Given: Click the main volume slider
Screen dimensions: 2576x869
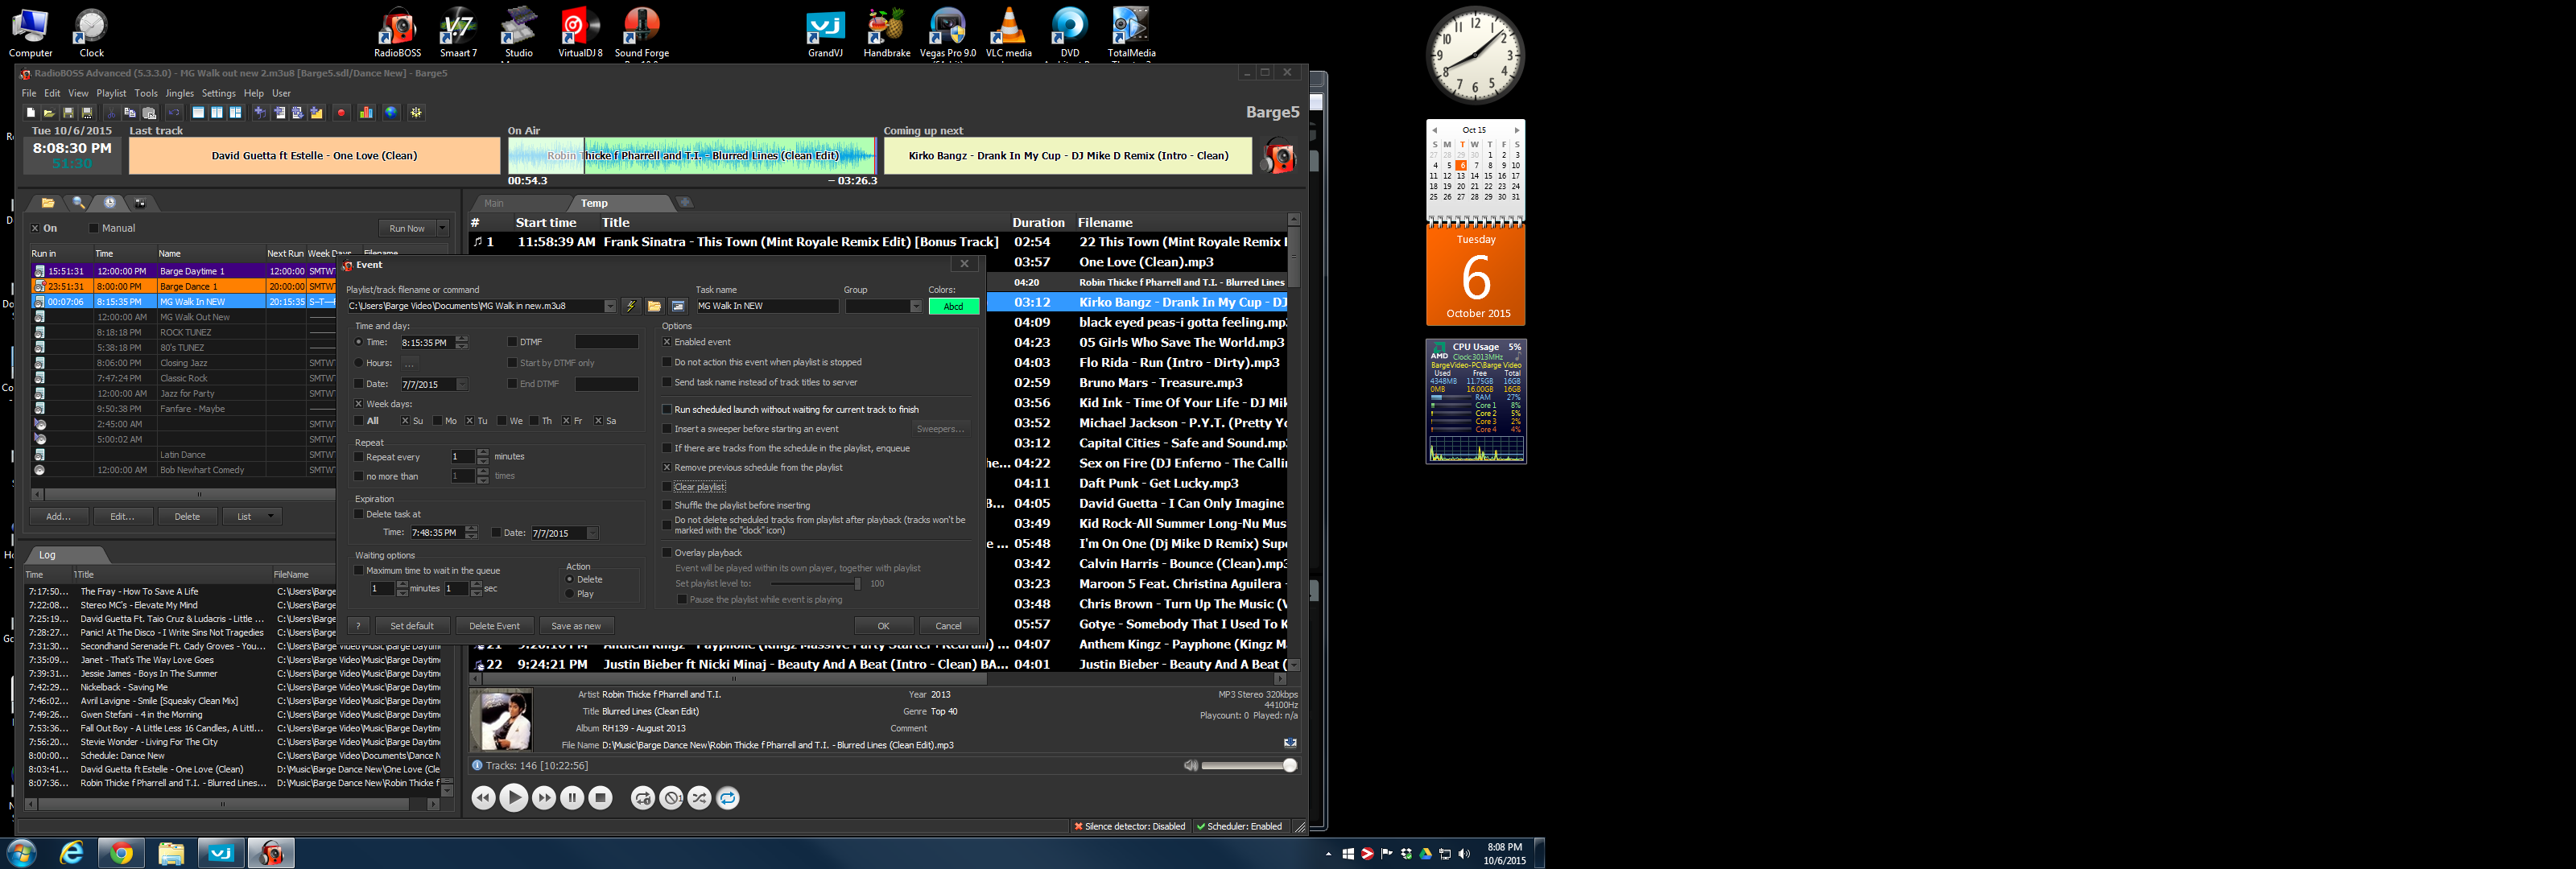Looking at the screenshot, I should tap(1250, 766).
